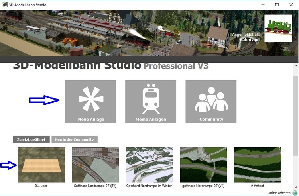Open the 01. Leer layout thumbnail
This screenshot has height=196, width=299.
point(41,165)
